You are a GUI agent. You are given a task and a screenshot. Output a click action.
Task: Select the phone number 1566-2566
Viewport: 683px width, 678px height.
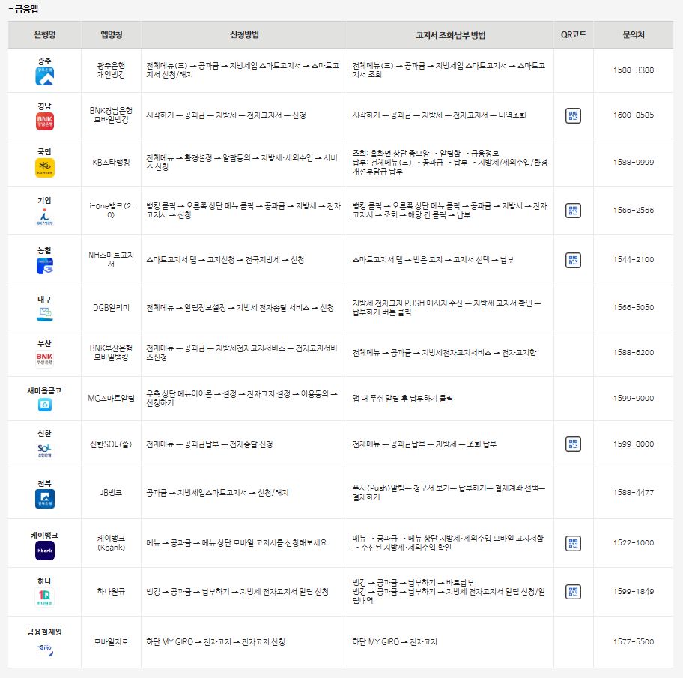click(634, 210)
